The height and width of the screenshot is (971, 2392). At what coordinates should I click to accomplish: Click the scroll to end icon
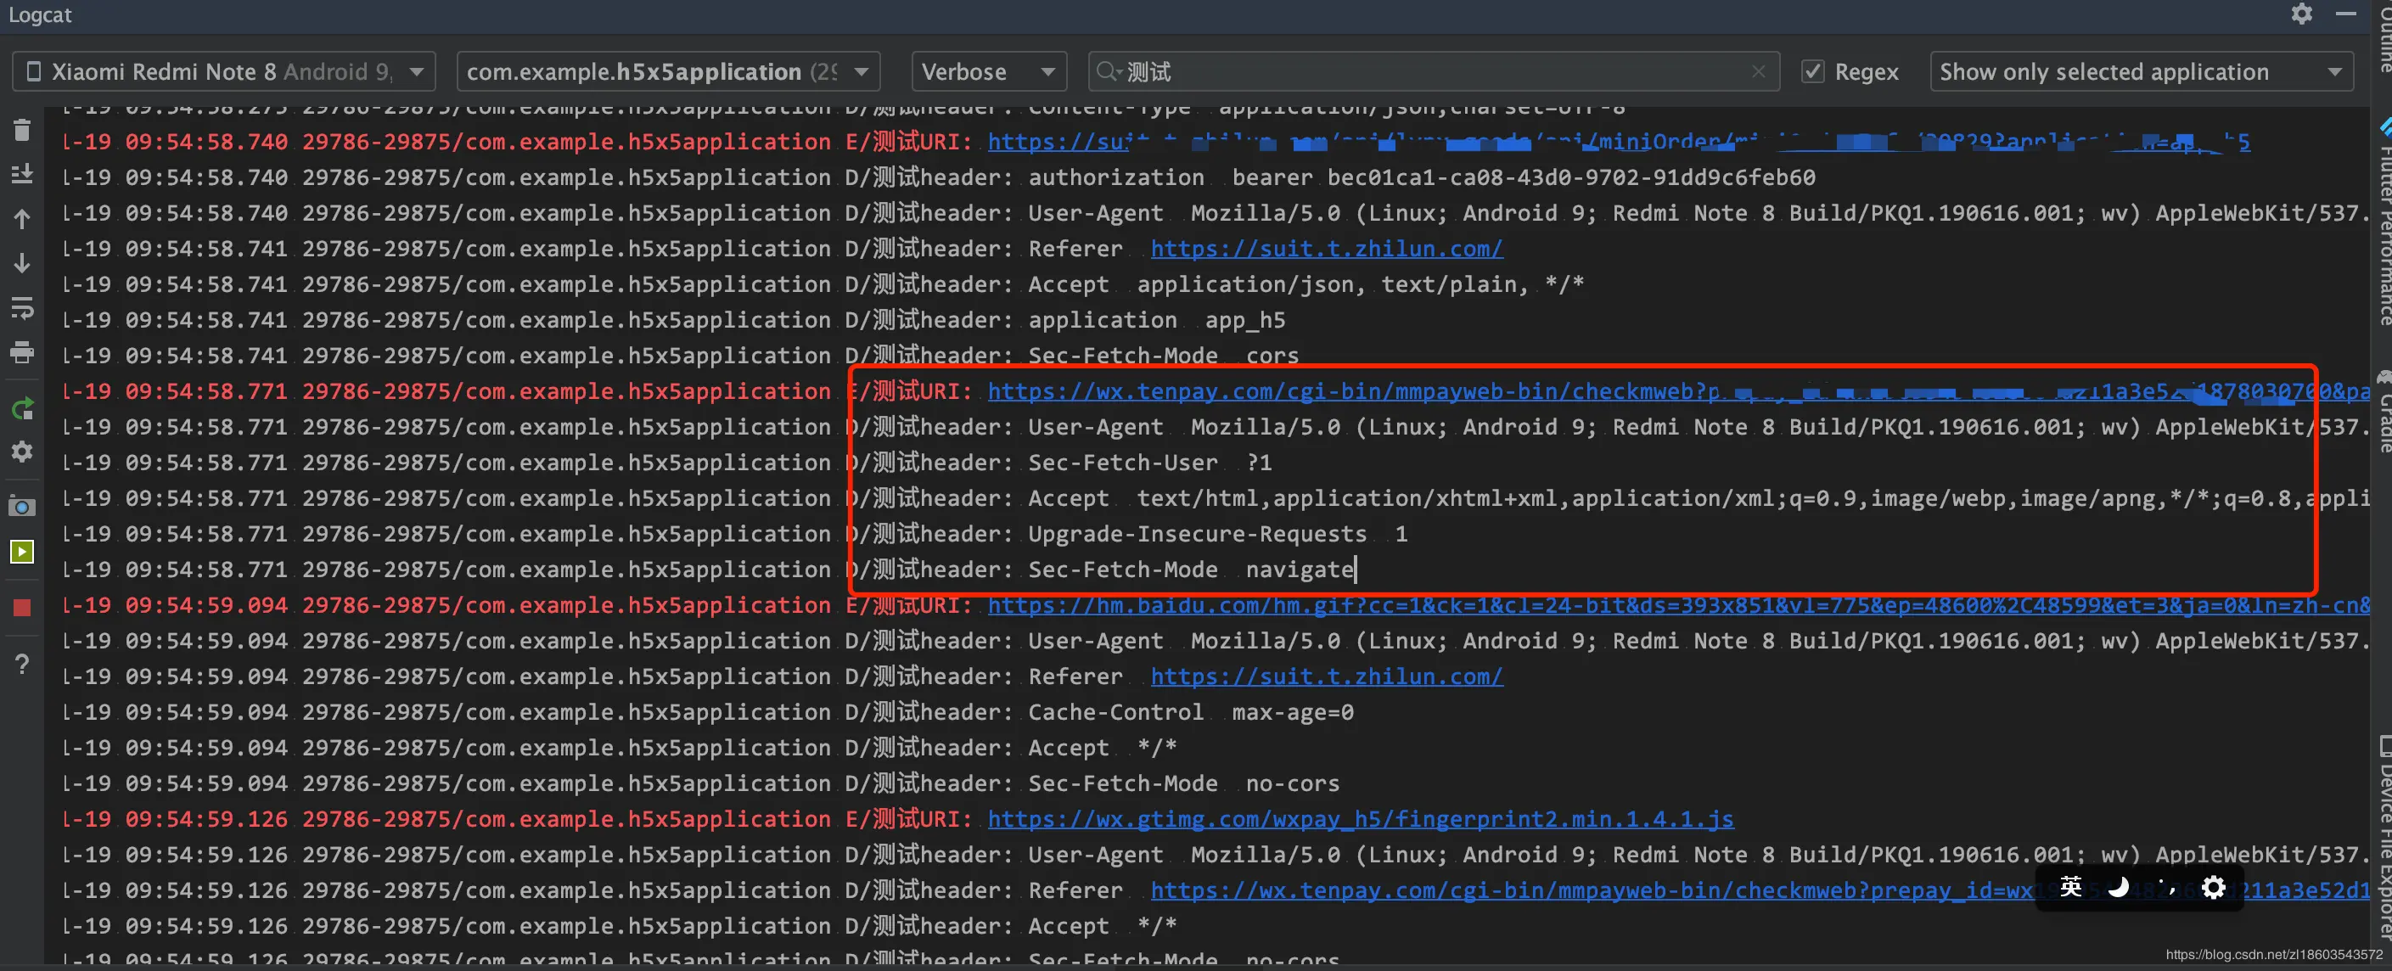[22, 175]
